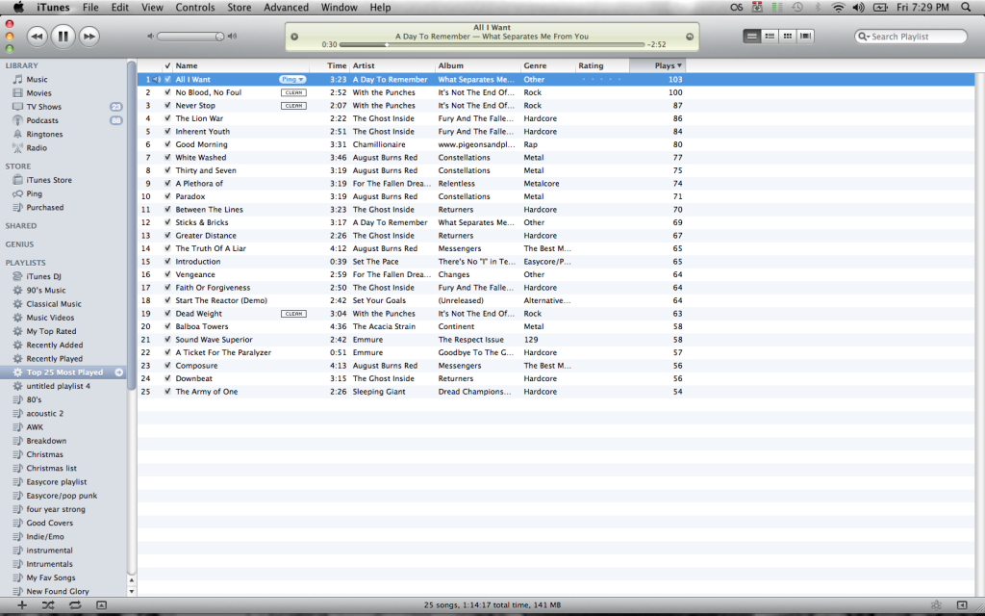Viewport: 985px width, 616px height.
Task: Sort songs by the Artist column
Action: [392, 65]
